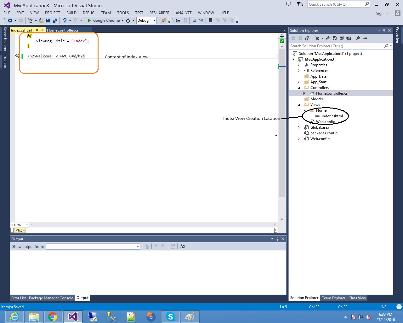Collapse all nodes in Solution Explorer
403x323 pixels.
point(342,38)
